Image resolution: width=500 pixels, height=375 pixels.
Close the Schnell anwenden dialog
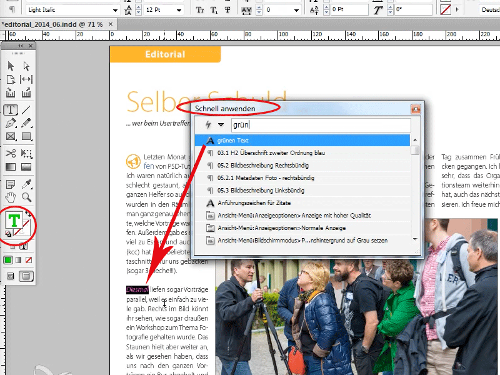point(416,109)
